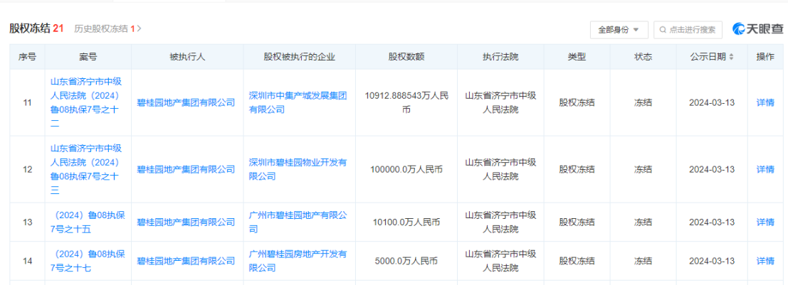Sort by 公示日期 column arrows
The height and width of the screenshot is (285, 788).
click(x=731, y=57)
